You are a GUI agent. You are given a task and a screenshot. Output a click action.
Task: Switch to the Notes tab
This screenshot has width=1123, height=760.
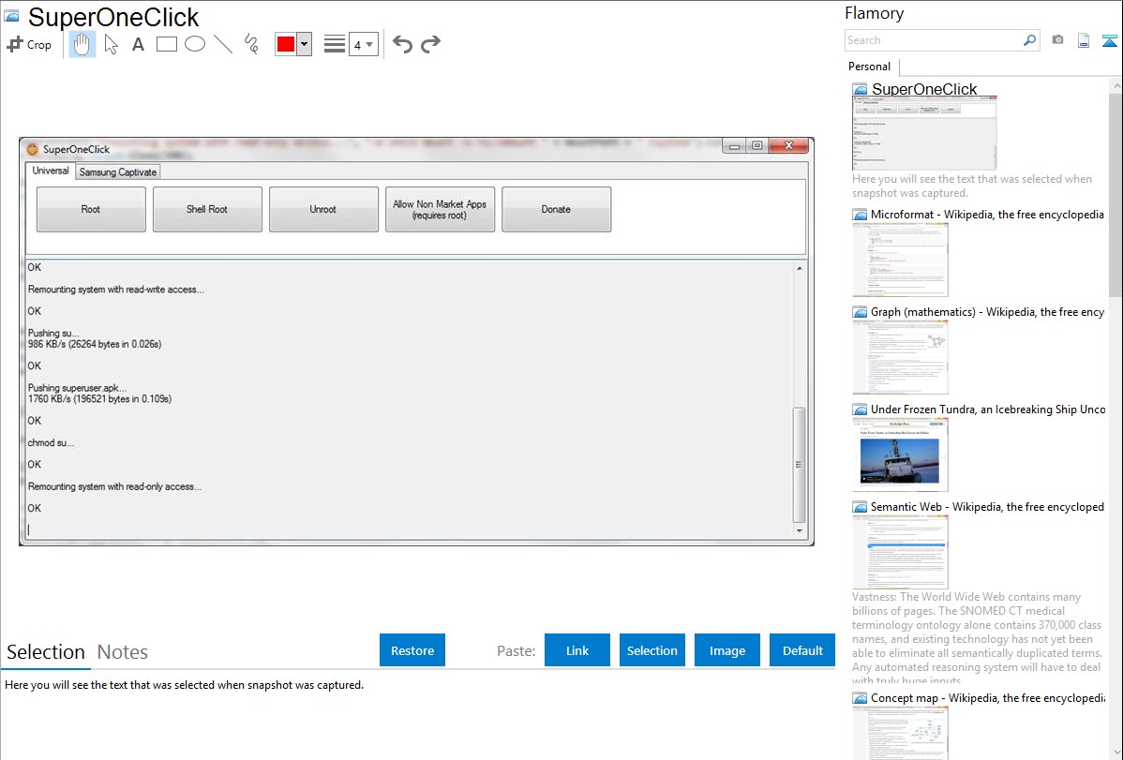coord(123,652)
